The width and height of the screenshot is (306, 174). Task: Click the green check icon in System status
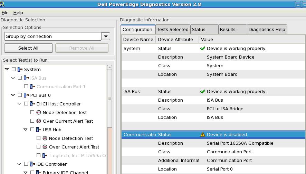pos(203,48)
